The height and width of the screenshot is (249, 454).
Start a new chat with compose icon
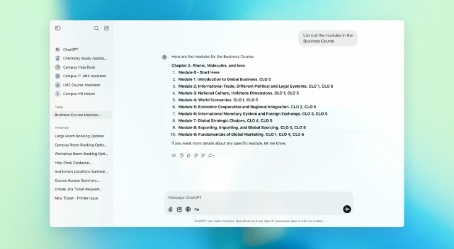[x=106, y=28]
